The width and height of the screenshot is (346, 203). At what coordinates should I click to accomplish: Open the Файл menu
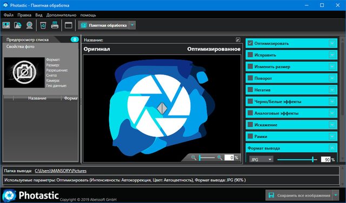(9, 15)
